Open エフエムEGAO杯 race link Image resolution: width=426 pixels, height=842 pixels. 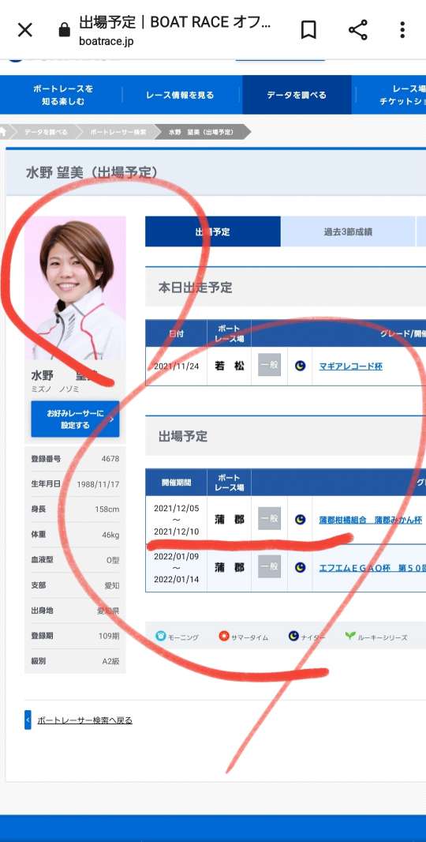[372, 568]
